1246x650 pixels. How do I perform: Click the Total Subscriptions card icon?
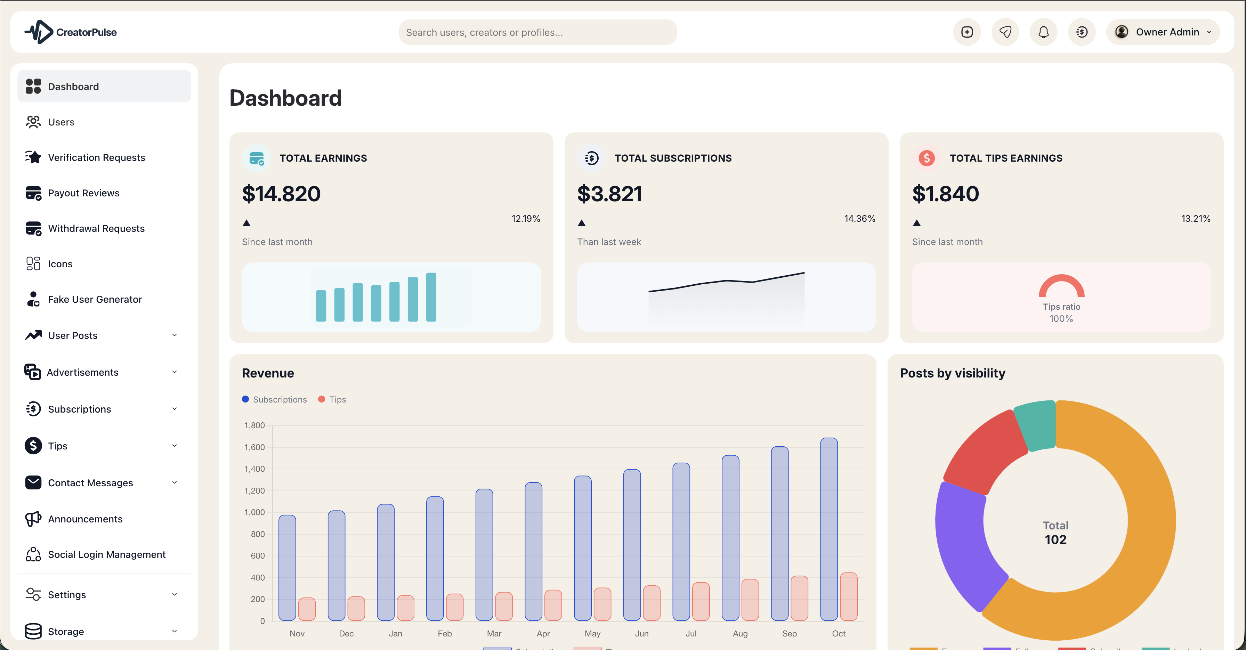point(591,158)
